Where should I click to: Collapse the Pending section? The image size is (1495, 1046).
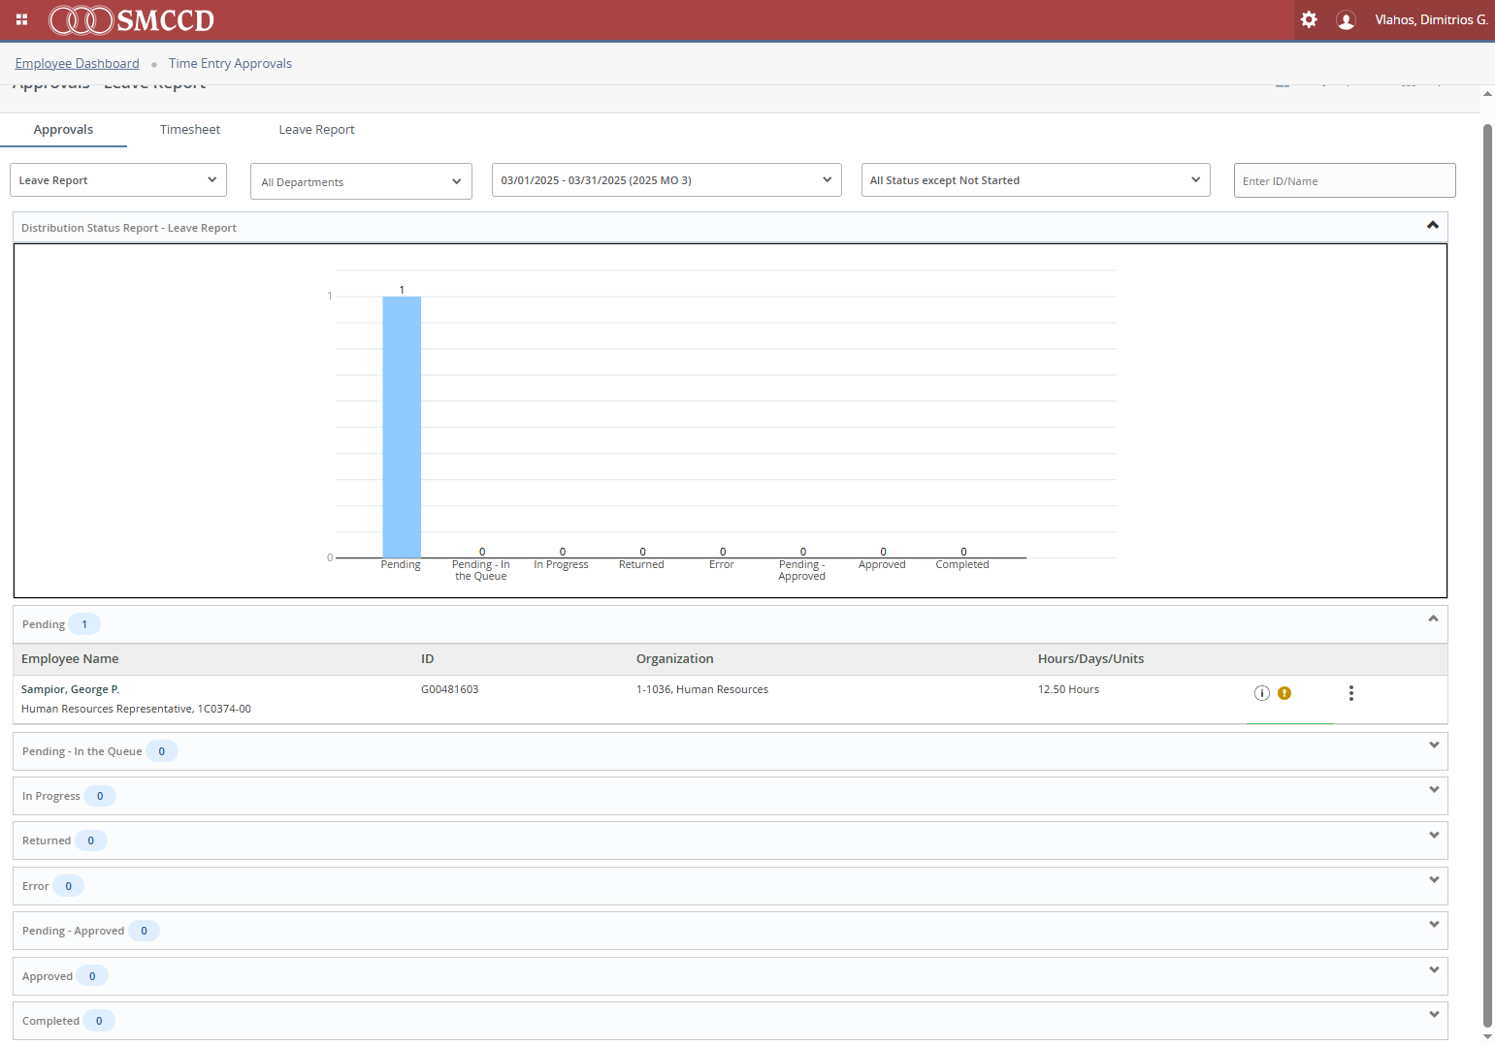pyautogui.click(x=1433, y=618)
